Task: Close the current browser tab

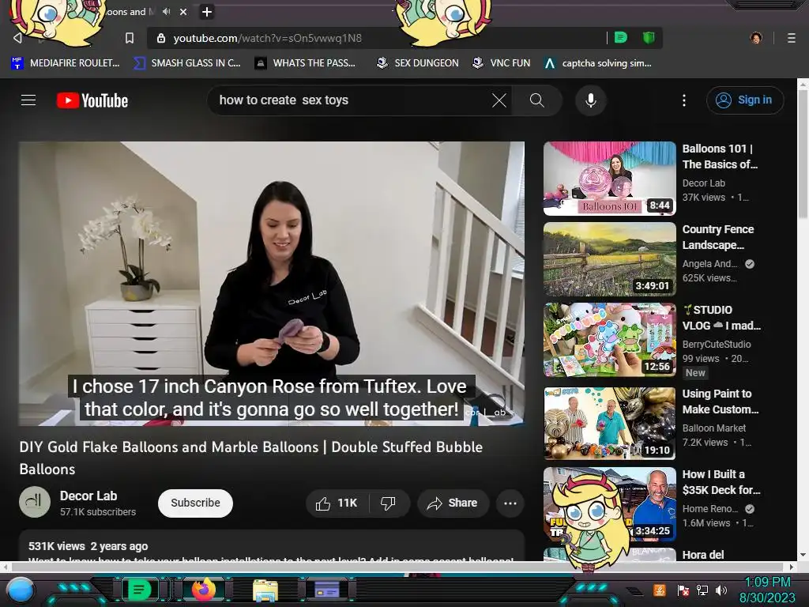Action: [183, 11]
